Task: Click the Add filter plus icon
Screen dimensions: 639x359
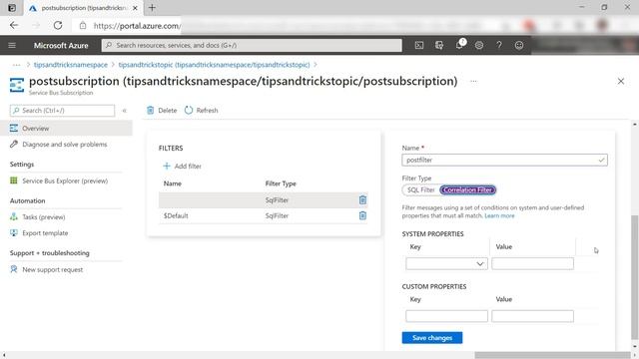Action: coord(167,167)
